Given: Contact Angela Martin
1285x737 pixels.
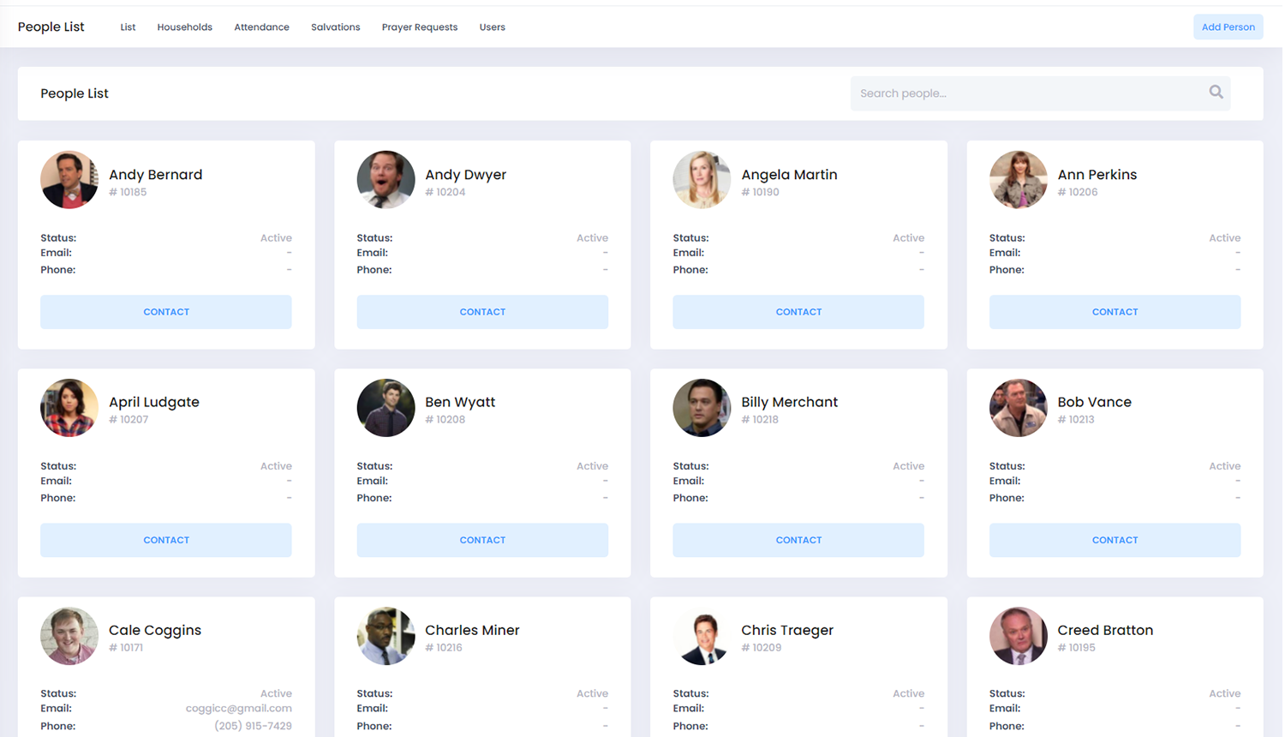Looking at the screenshot, I should 798,312.
